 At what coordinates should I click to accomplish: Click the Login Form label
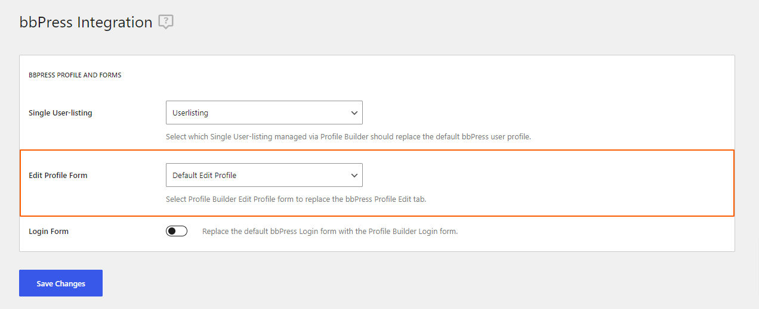48,231
